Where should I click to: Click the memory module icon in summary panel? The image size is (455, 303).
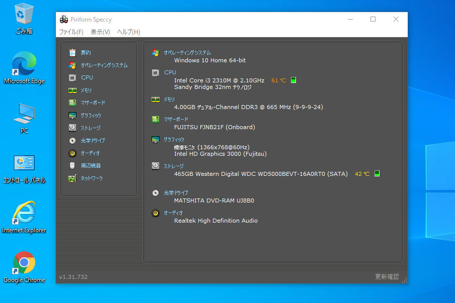[156, 99]
